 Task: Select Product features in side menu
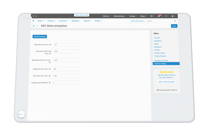(160, 56)
